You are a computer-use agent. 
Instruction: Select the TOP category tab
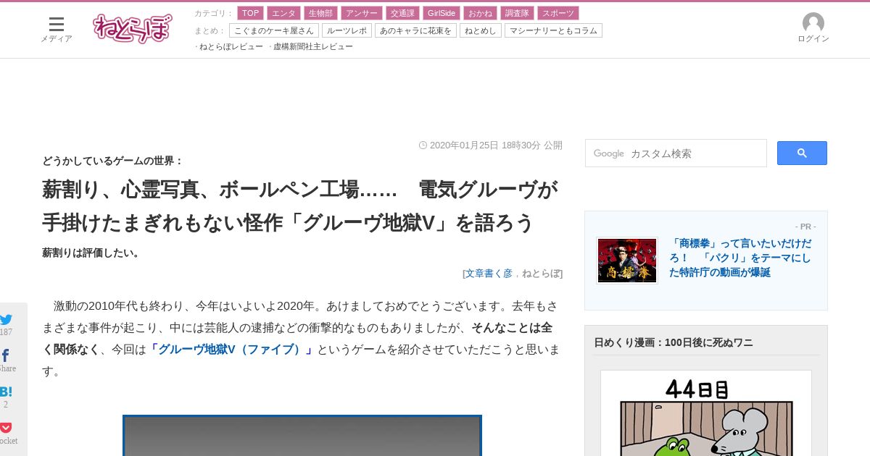tap(251, 13)
